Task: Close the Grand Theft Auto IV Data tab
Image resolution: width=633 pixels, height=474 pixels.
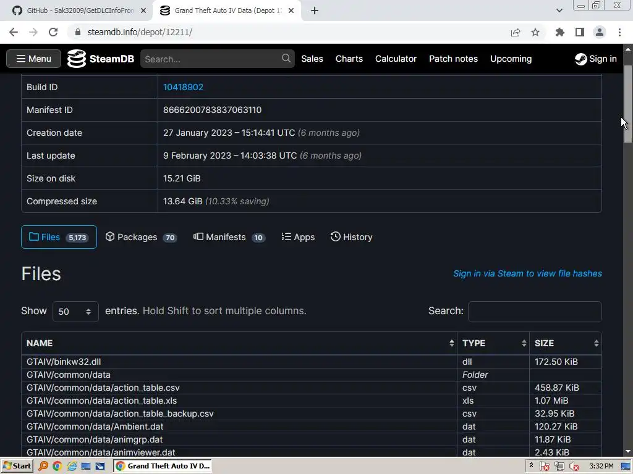Action: [291, 10]
